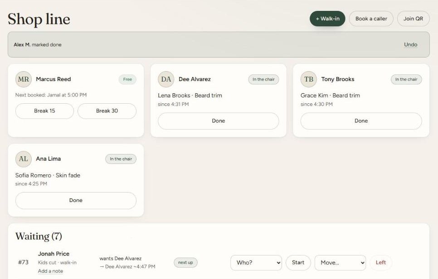Click the Free status badge on Marcus Reed
Viewport: 438px width, 279px height.
[127, 79]
